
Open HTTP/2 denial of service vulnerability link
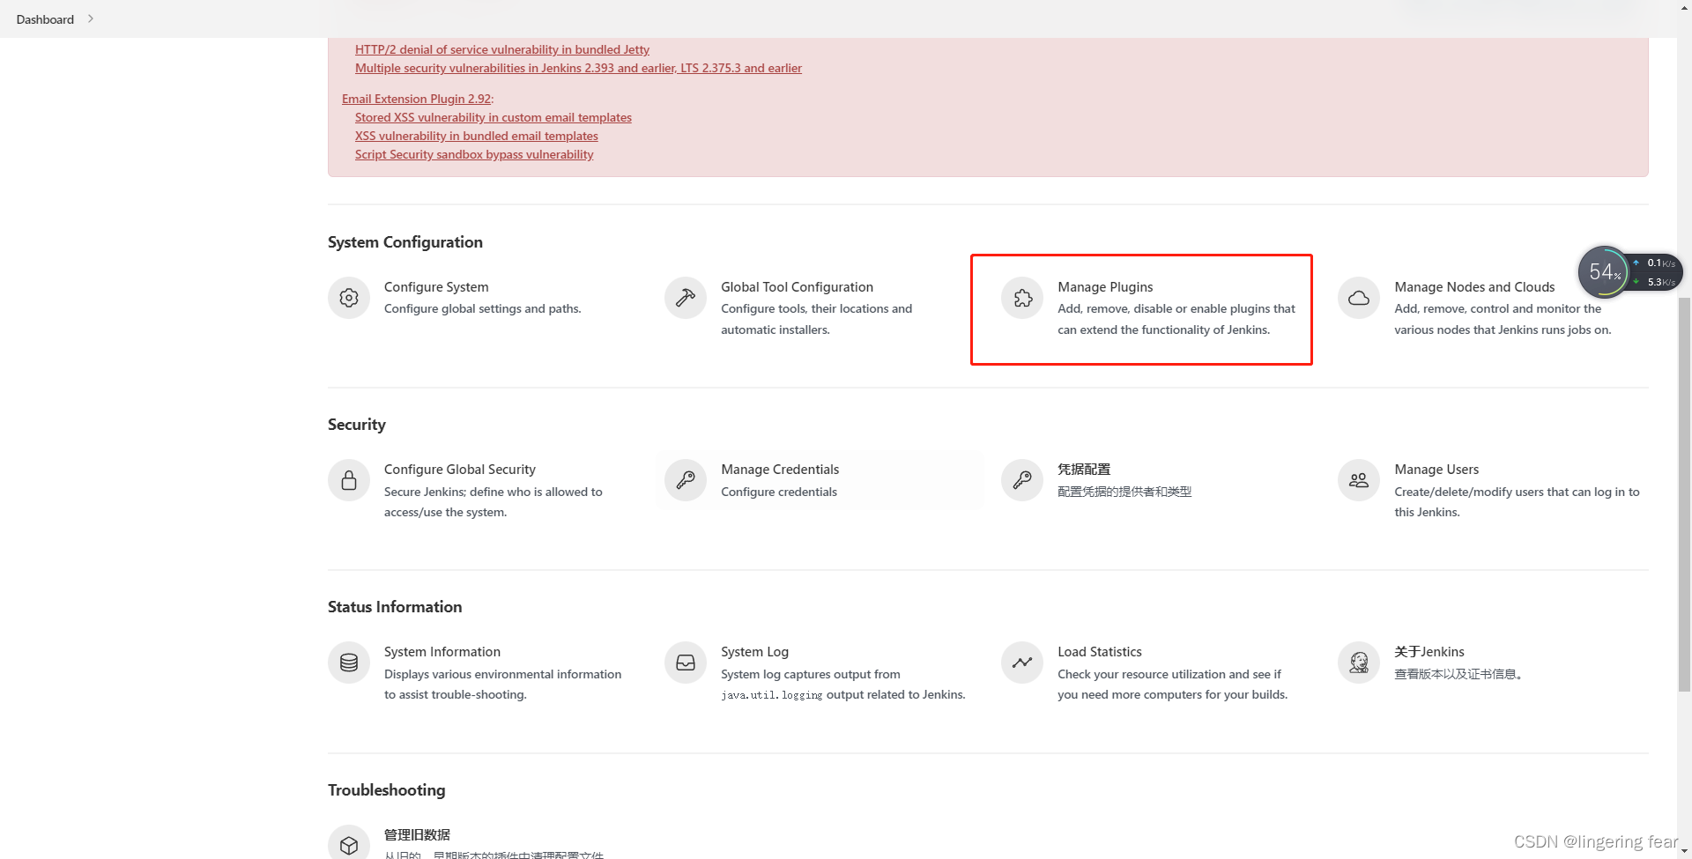[x=502, y=49]
